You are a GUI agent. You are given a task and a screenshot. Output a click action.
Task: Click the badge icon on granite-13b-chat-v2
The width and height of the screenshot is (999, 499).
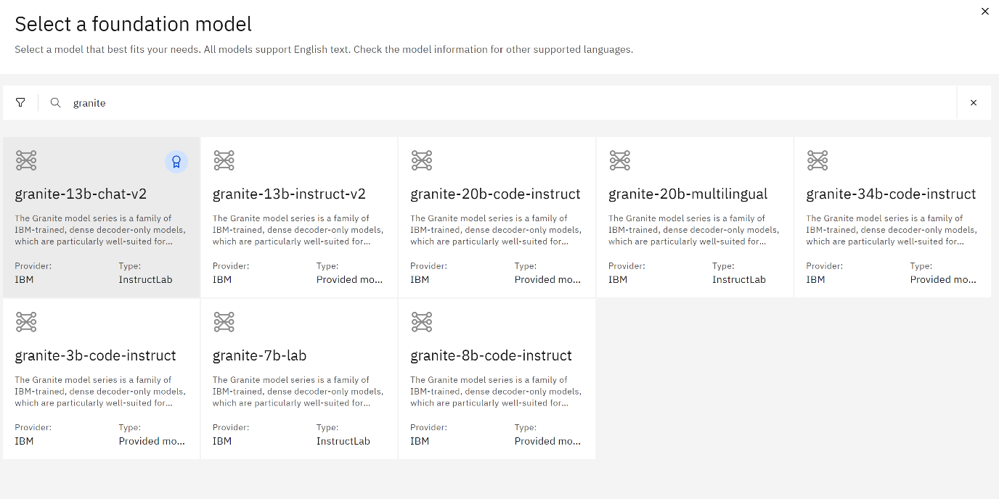pyautogui.click(x=176, y=162)
